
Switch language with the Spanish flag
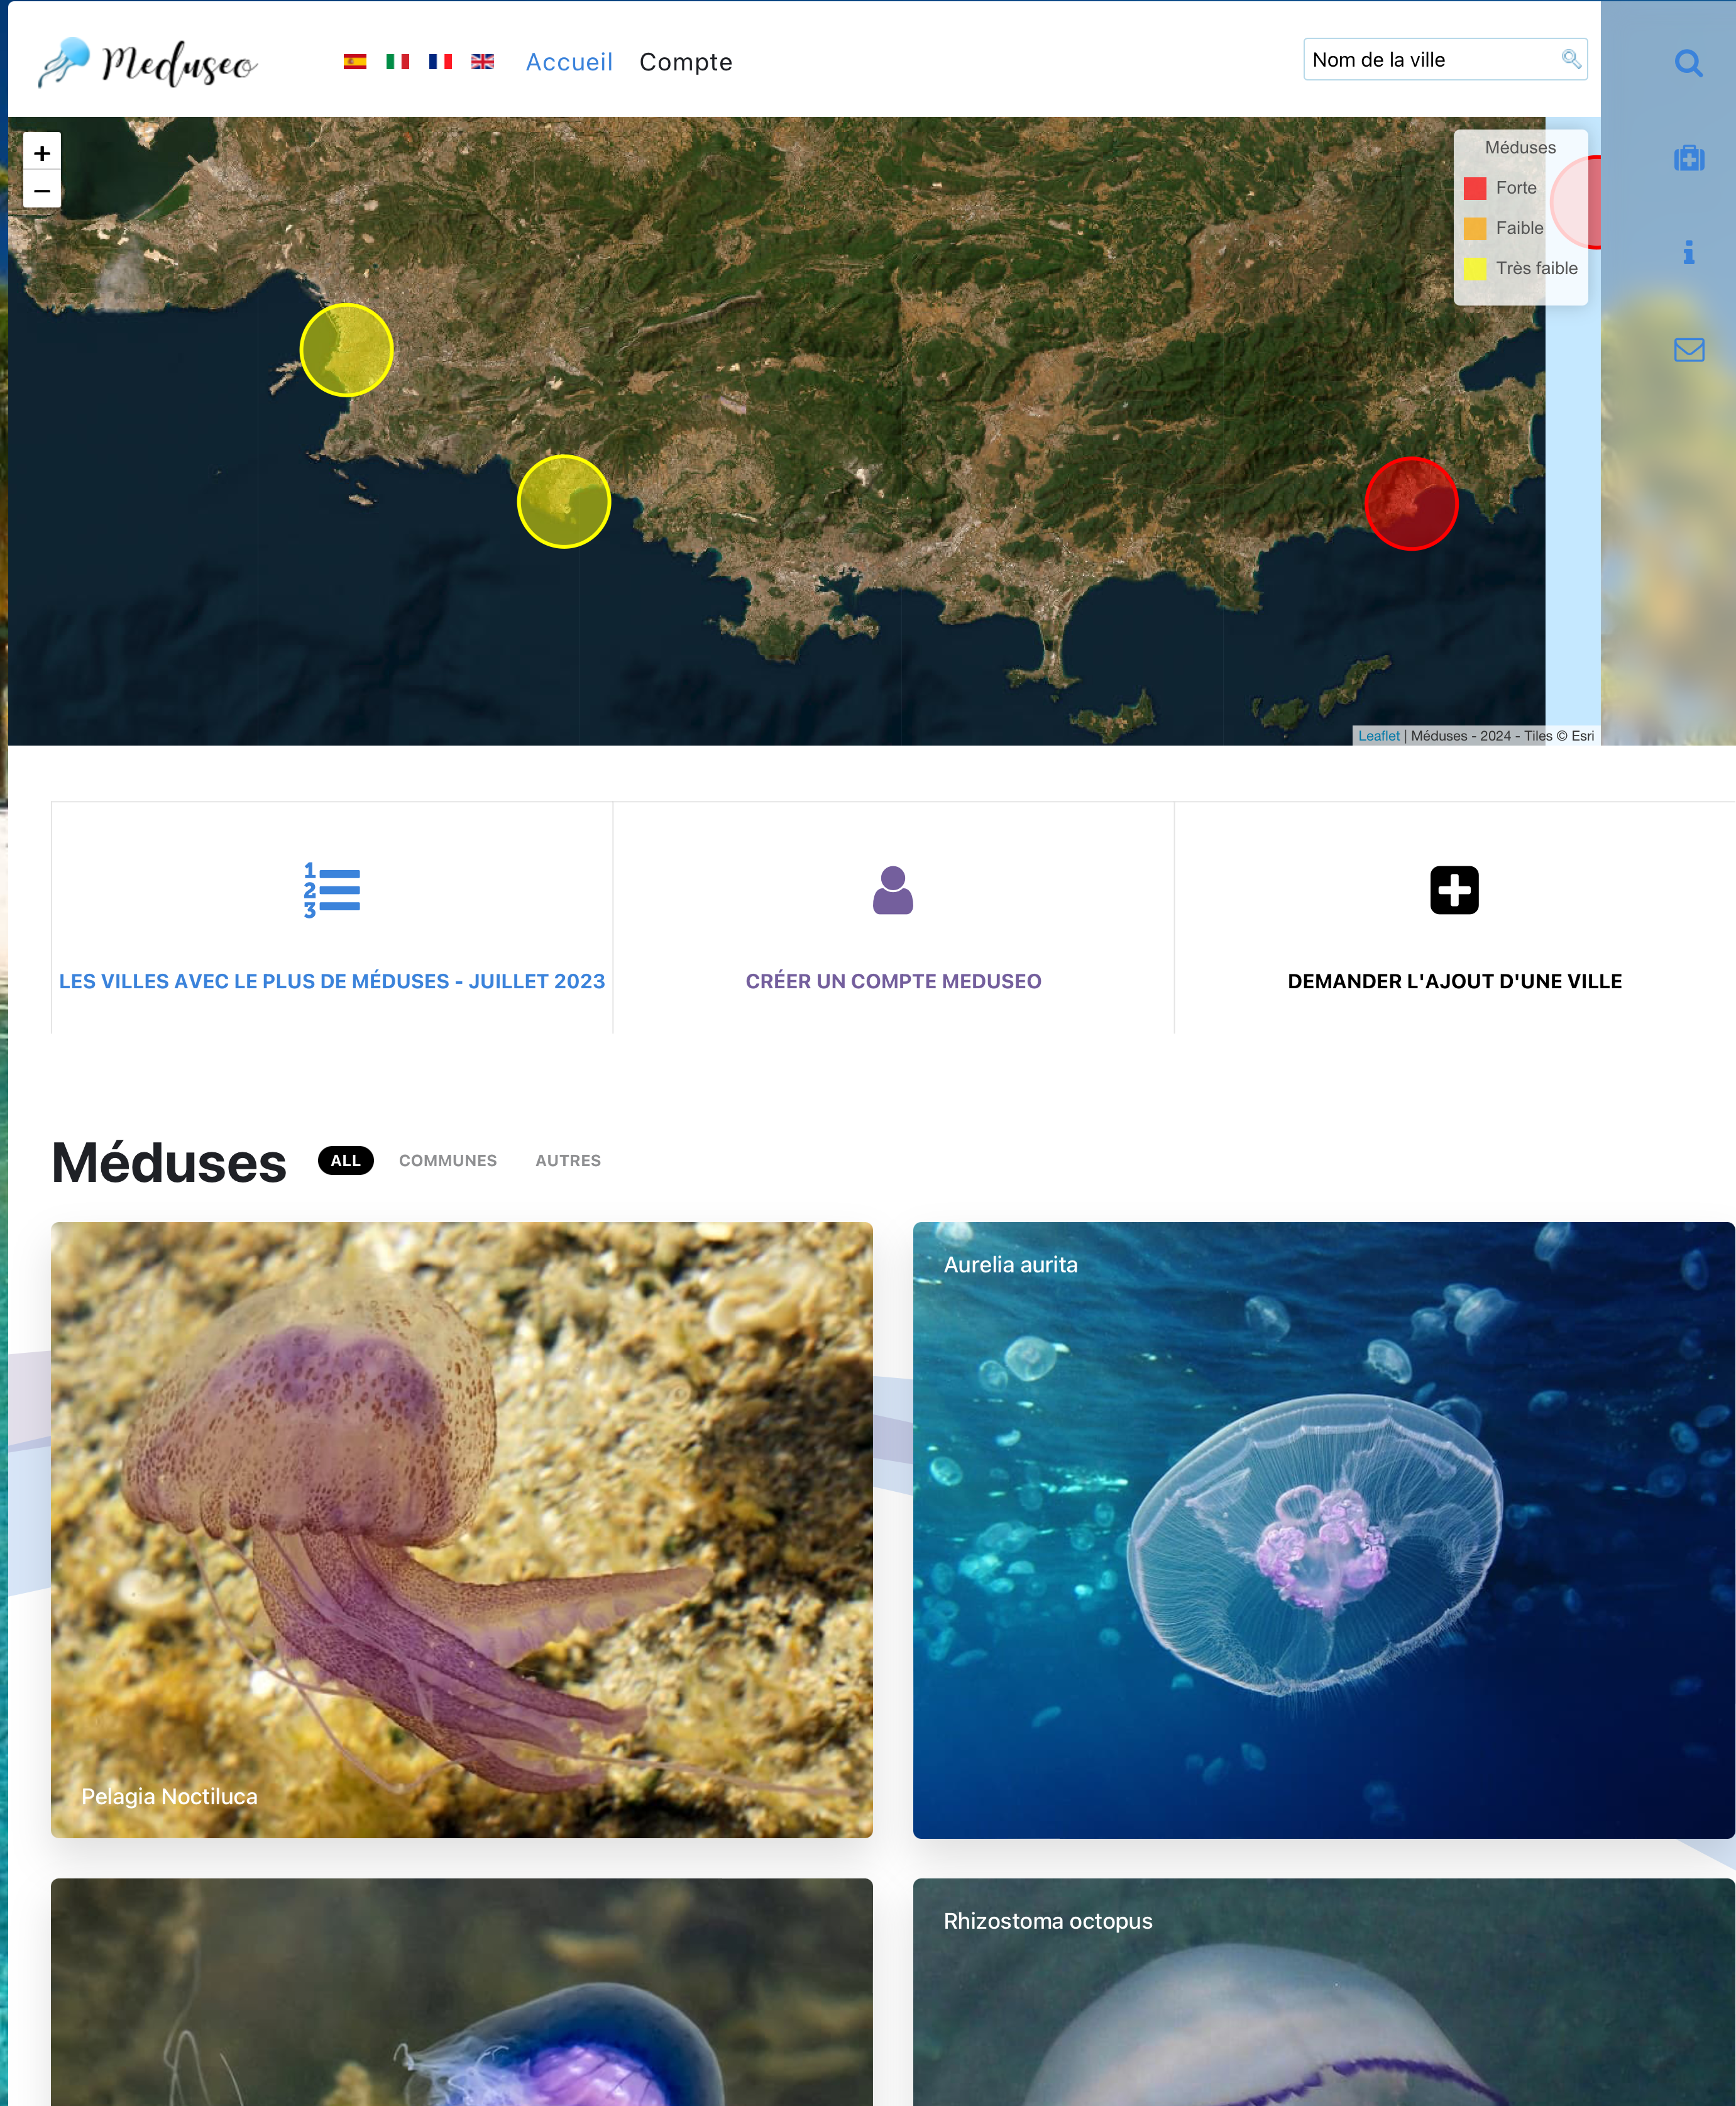[355, 62]
